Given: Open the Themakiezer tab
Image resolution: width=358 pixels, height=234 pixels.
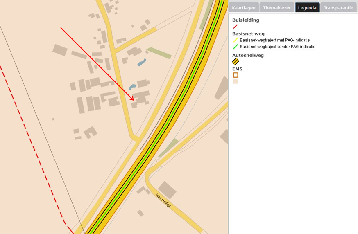Looking at the screenshot, I should (277, 7).
